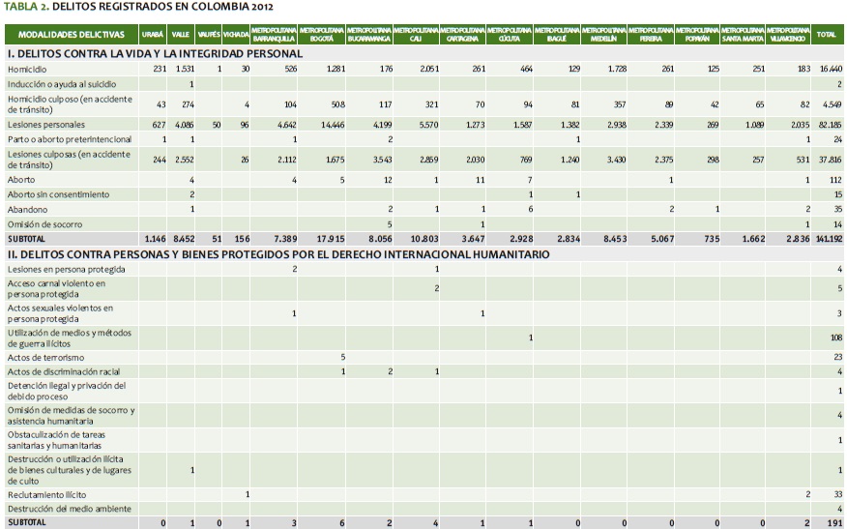This screenshot has width=847, height=529.
Task: Select the 'Total' column header
Action: click(x=827, y=35)
